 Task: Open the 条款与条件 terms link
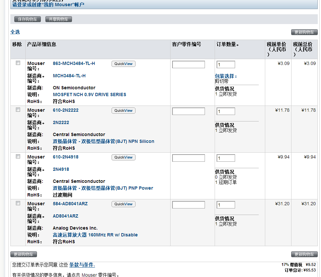point(82,265)
